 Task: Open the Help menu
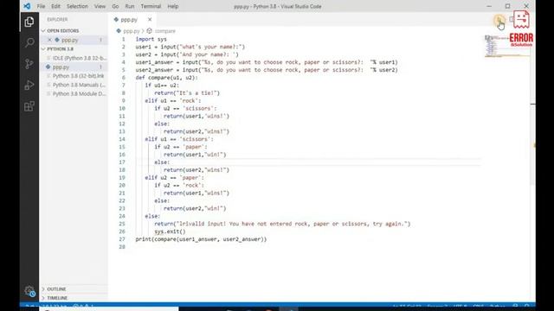[x=173, y=6]
